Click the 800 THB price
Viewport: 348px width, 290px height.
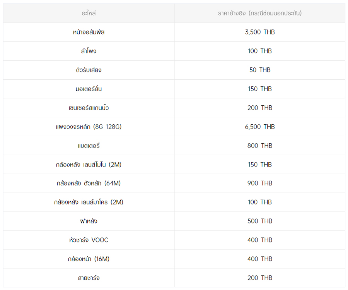click(x=259, y=146)
